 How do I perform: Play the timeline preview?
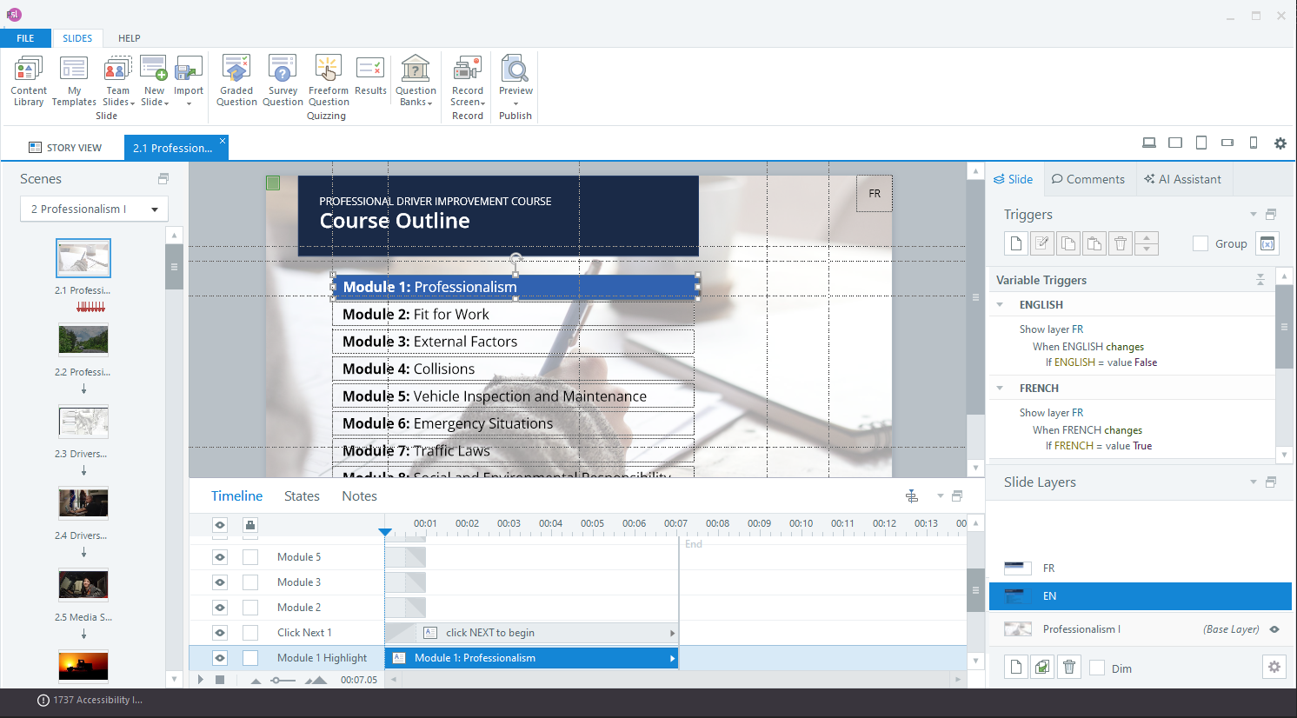coord(201,680)
